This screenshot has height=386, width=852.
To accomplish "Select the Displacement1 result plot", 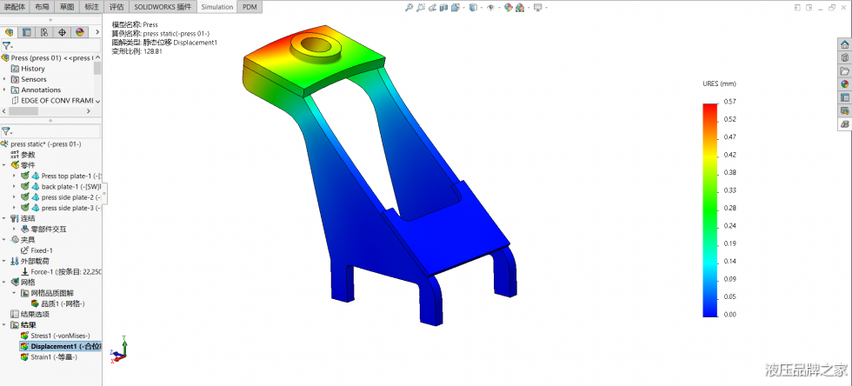I will pos(60,346).
